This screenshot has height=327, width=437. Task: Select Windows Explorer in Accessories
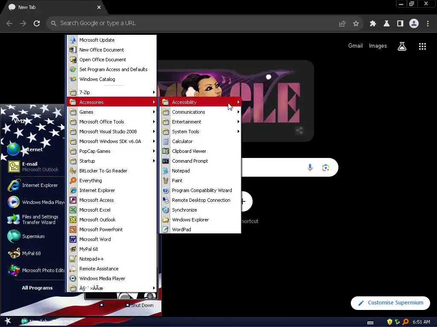click(x=201, y=220)
